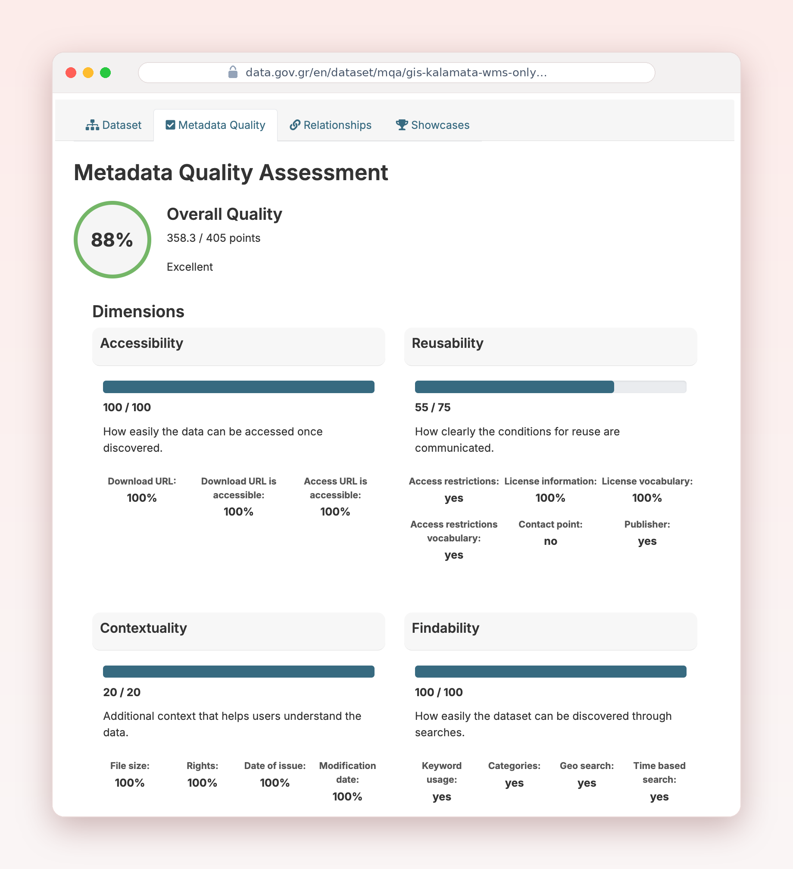Viewport: 793px width, 869px height.
Task: Click the 'Rights:' label
Action: [x=202, y=766]
